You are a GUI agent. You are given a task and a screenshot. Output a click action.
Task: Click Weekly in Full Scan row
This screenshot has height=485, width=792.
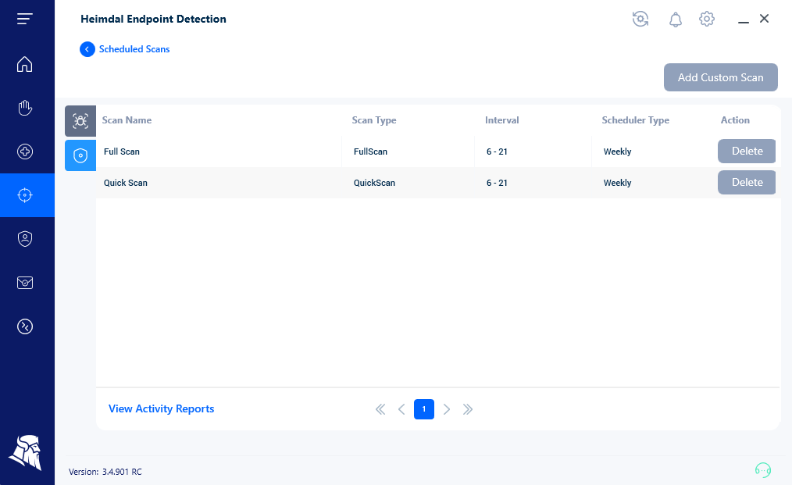pyautogui.click(x=617, y=152)
